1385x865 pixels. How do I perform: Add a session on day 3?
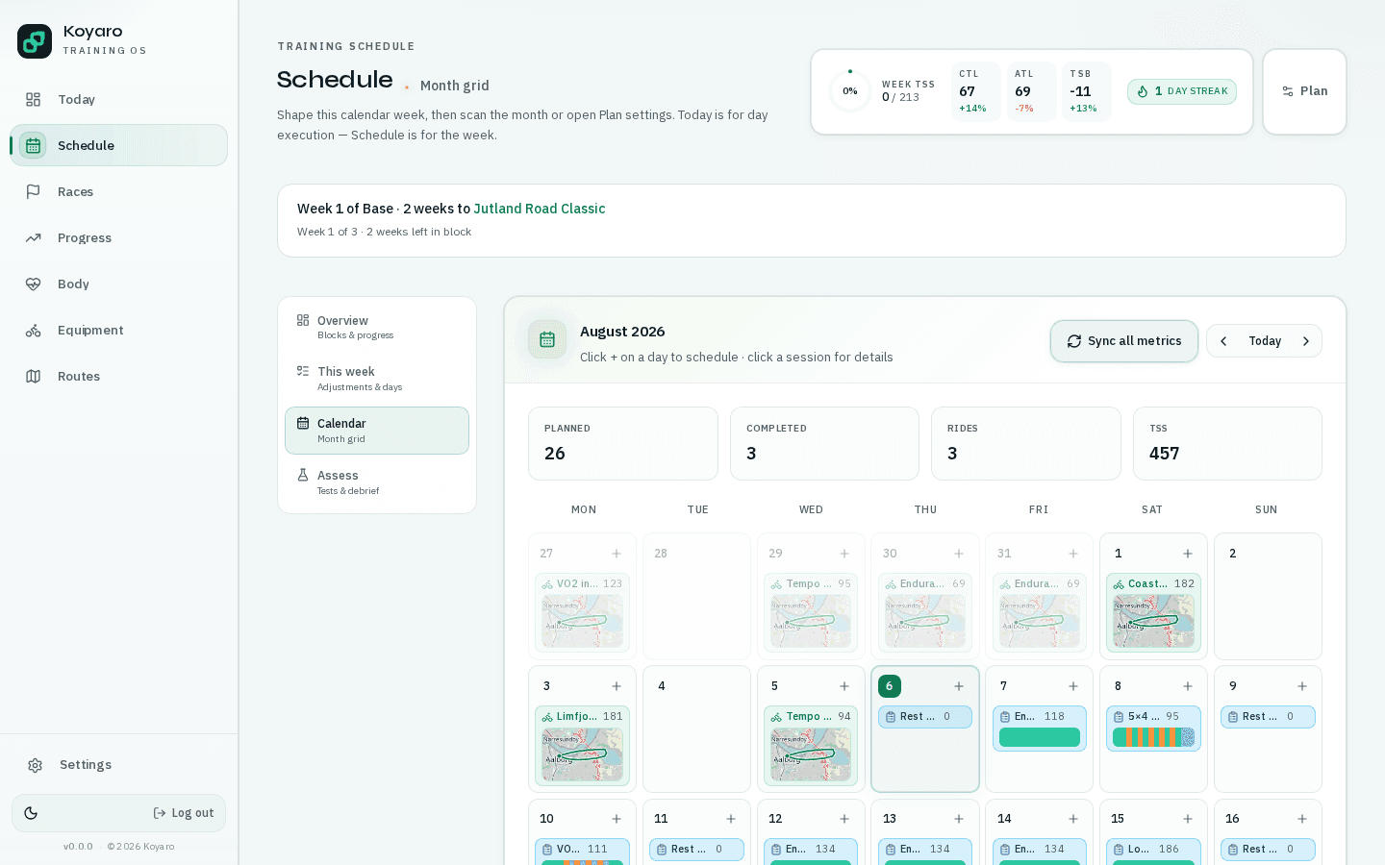[x=617, y=686]
